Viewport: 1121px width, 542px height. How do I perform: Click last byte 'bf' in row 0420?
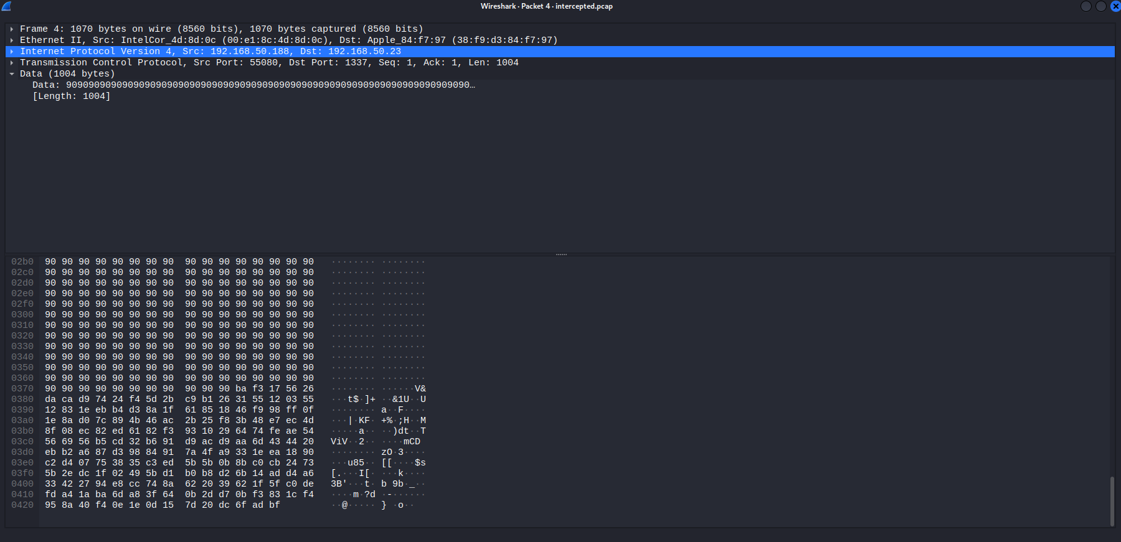(275, 505)
